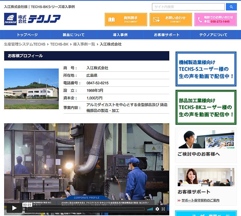Open お問い合わせ CONTACT button
Screen dimensions: 241x216
(x=171, y=20)
